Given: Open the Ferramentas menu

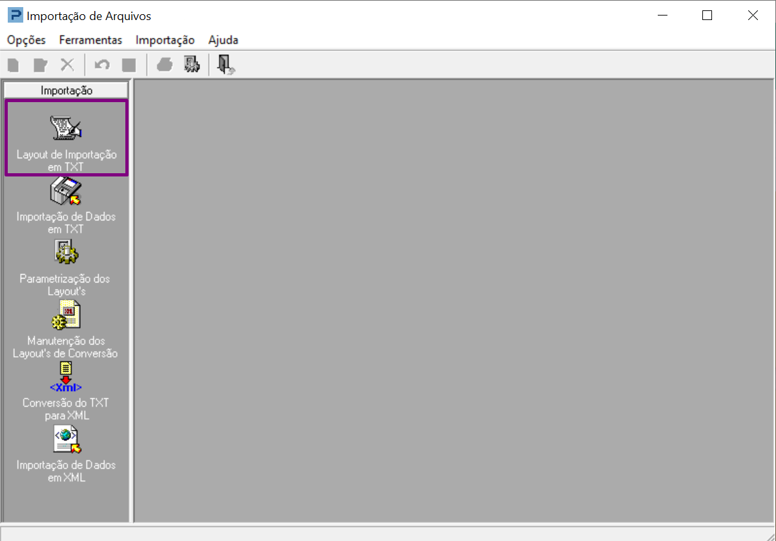Looking at the screenshot, I should (x=90, y=40).
